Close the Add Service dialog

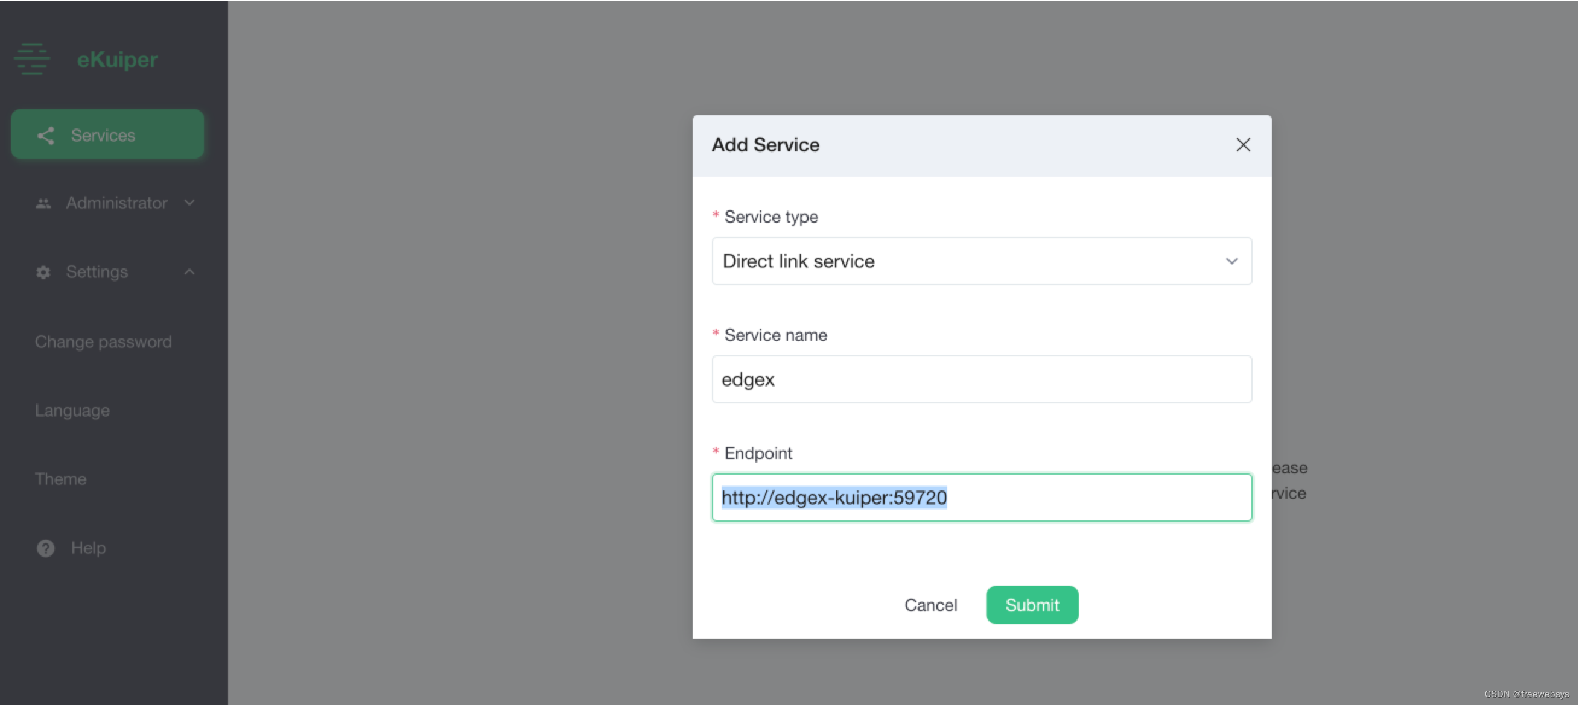(1242, 145)
